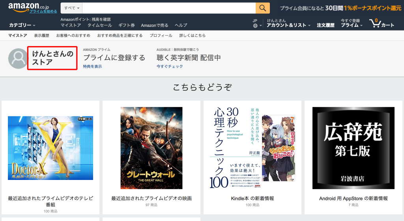Click 今すぐチェック link
The width and height of the screenshot is (404, 221).
coord(170,66)
